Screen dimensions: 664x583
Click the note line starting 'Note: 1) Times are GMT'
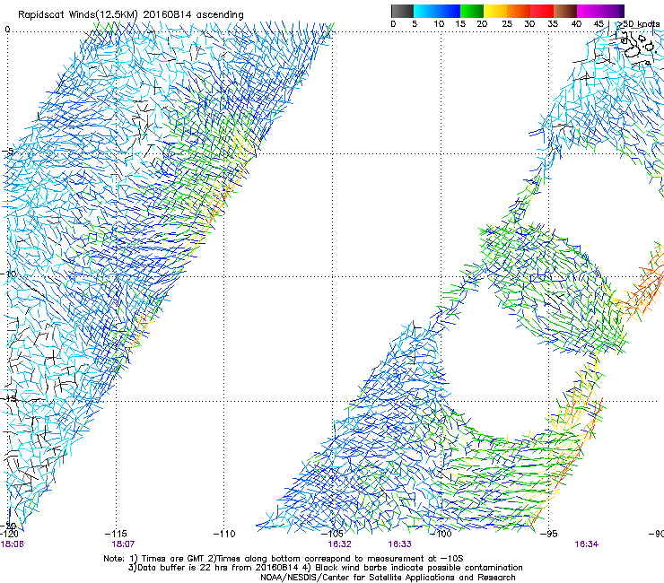click(284, 559)
